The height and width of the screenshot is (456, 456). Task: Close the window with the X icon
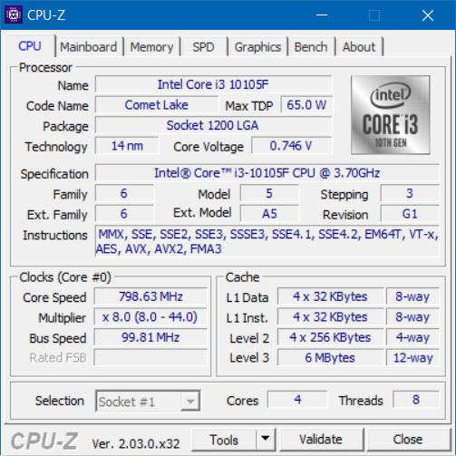[428, 15]
